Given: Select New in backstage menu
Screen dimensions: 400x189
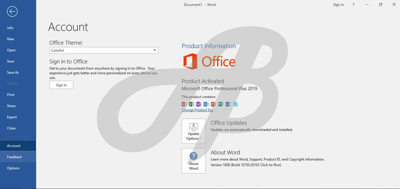Looking at the screenshot, I should point(18,39).
